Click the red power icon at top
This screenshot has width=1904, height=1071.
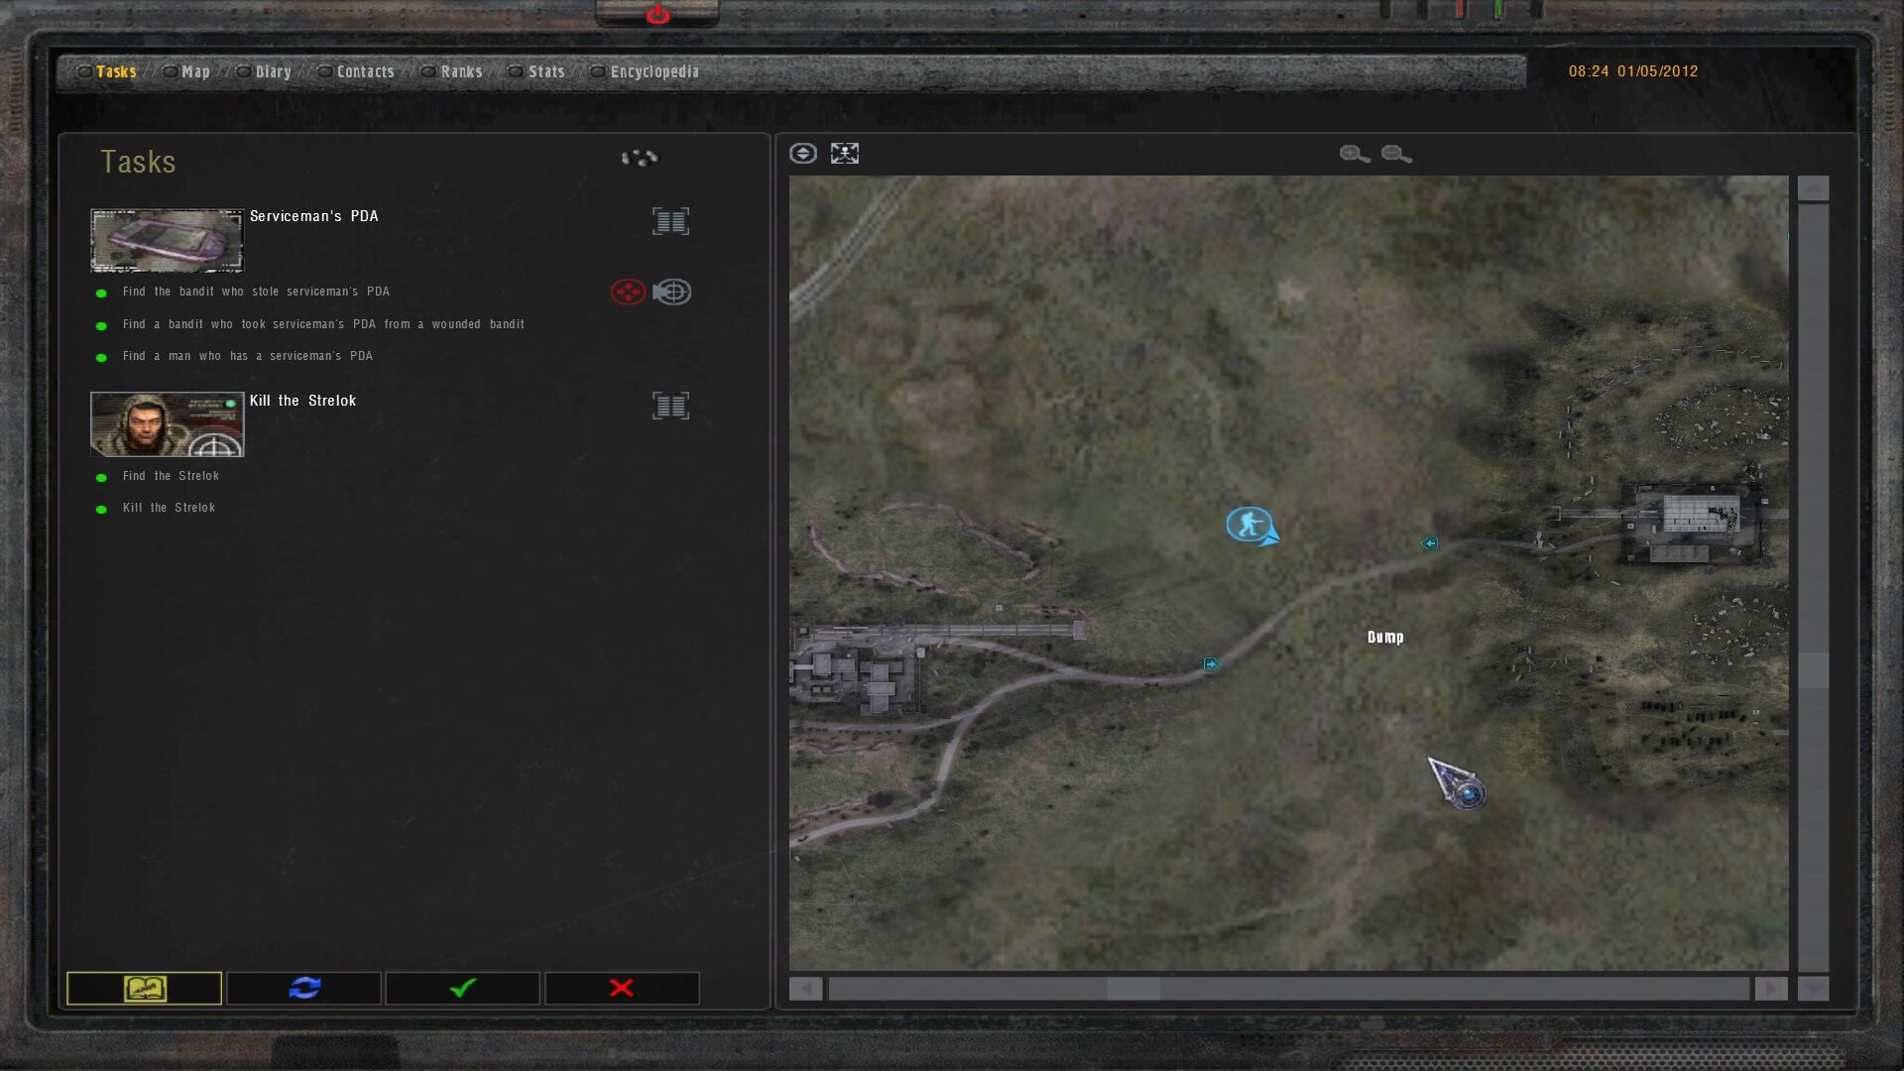(x=657, y=14)
